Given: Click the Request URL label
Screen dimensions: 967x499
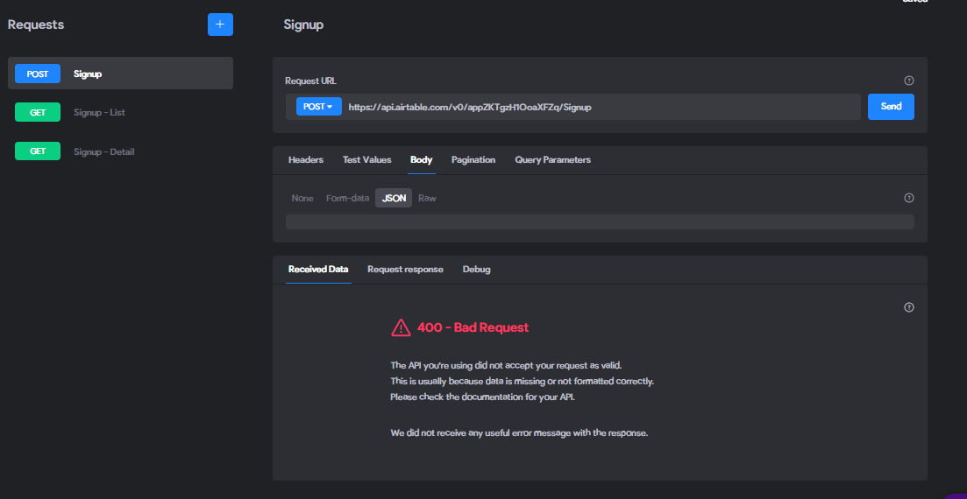Looking at the screenshot, I should coord(311,81).
